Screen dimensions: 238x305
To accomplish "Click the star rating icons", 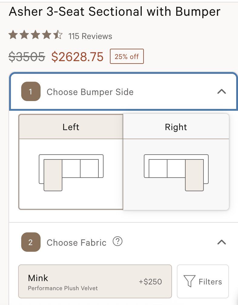I will click(35, 35).
